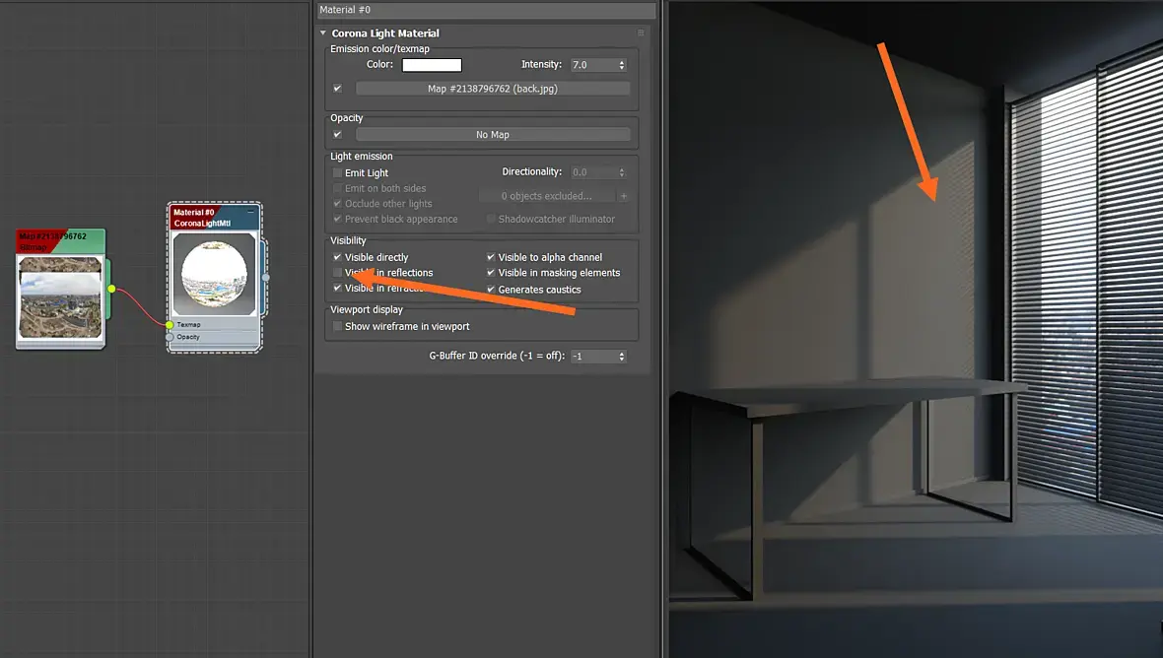Toggle Shadowcatcher illuminator checkbox

pos(491,220)
